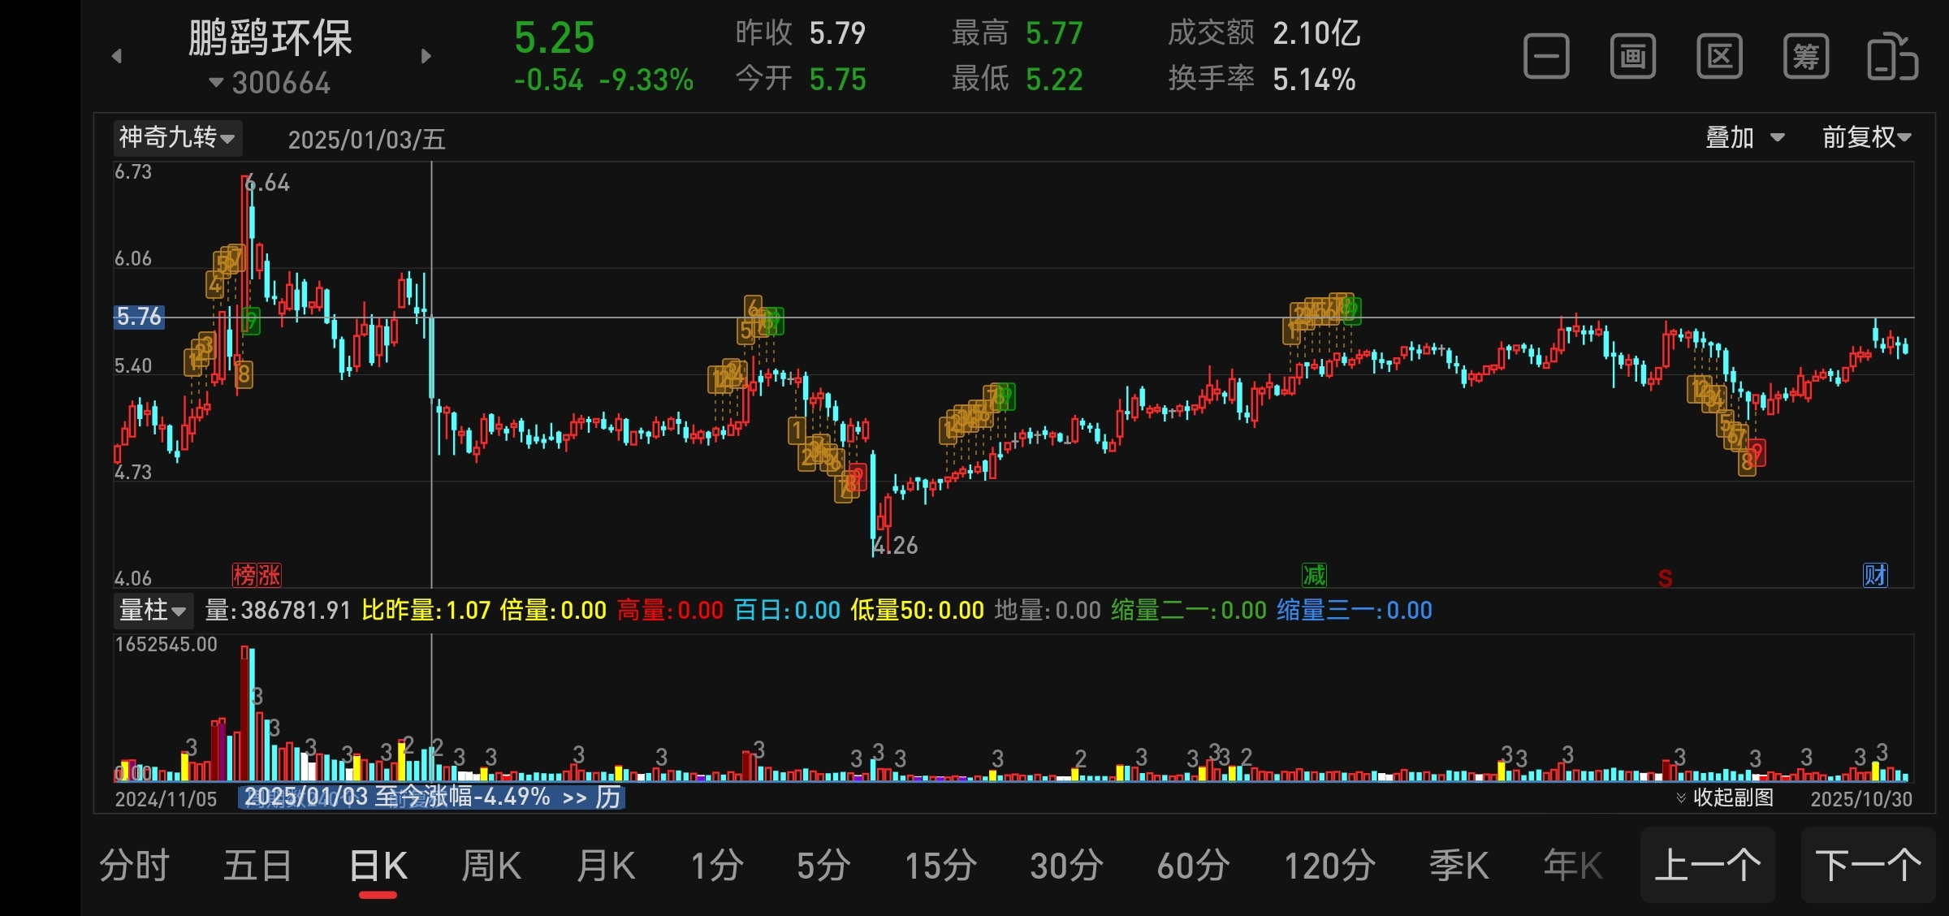Switch to the 分时 intraday tab
The image size is (1949, 916).
(134, 866)
